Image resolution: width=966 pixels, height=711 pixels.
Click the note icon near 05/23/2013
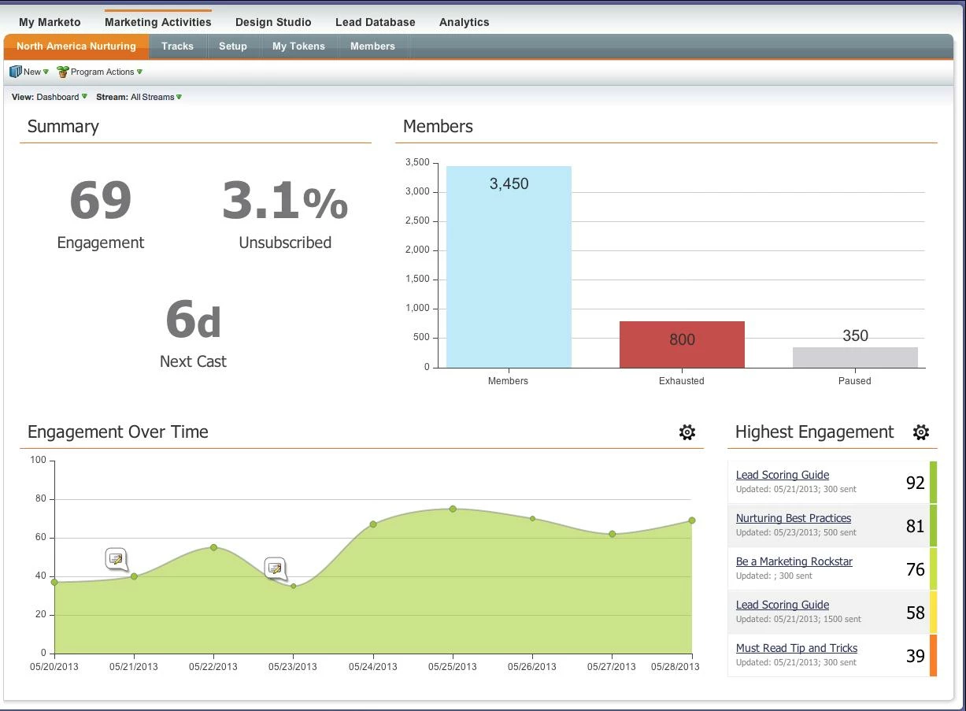[275, 568]
